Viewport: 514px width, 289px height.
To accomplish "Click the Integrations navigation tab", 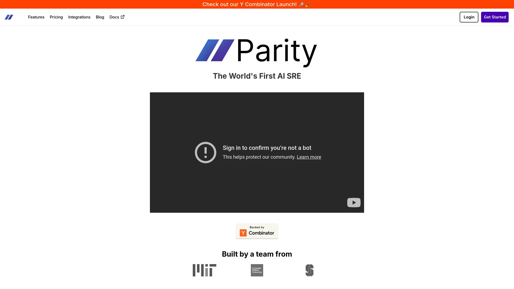I will (79, 17).
